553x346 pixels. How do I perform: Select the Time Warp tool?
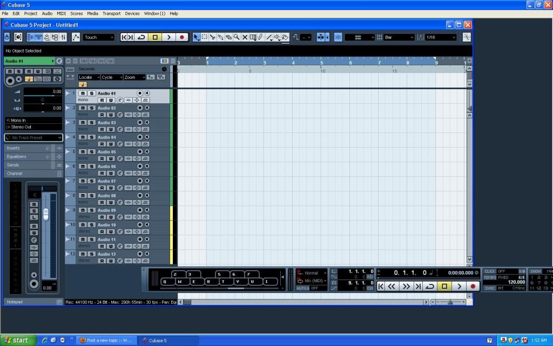click(x=253, y=37)
